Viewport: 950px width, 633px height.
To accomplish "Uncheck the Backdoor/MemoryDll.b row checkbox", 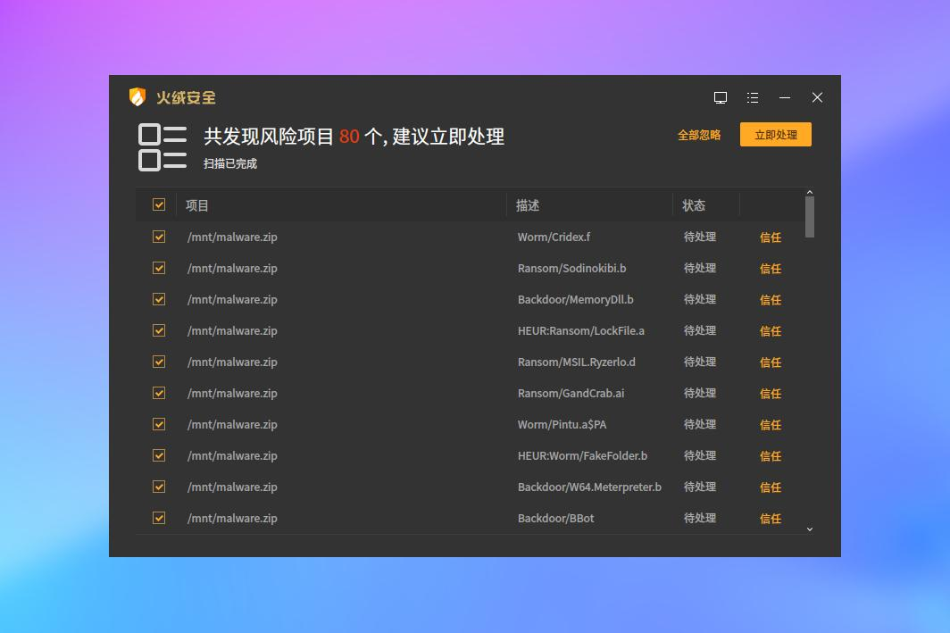I will click(159, 299).
